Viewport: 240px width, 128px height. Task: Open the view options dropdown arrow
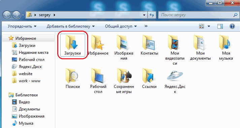coord(209,26)
